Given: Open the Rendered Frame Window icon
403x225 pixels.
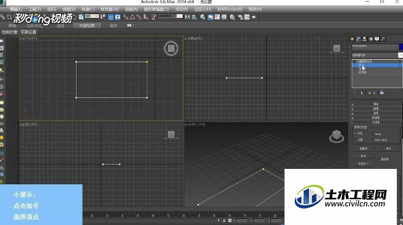Looking at the screenshot, I should click(247, 17).
